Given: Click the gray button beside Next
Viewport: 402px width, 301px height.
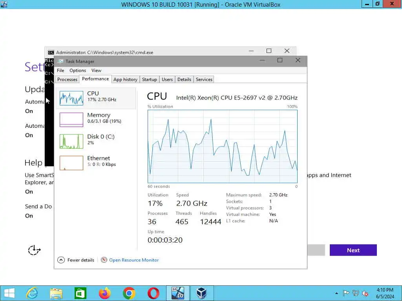Looking at the screenshot, I should point(316,250).
